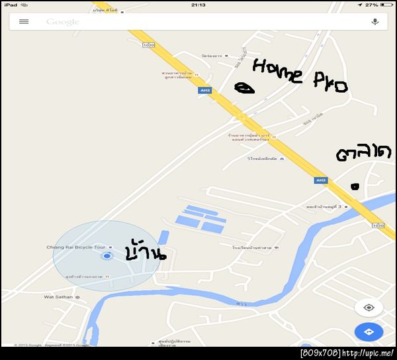Tap the blue directions button
397x360 pixels.
point(369,332)
